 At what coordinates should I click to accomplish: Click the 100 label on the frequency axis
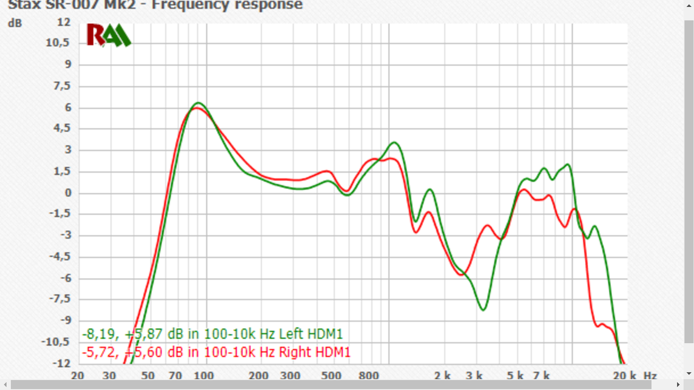[203, 376]
